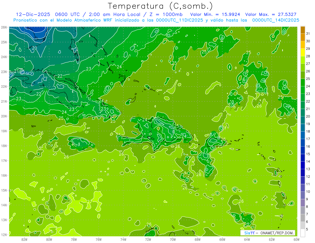
Task: Click the "16N" latitude label
Action: click(4, 175)
